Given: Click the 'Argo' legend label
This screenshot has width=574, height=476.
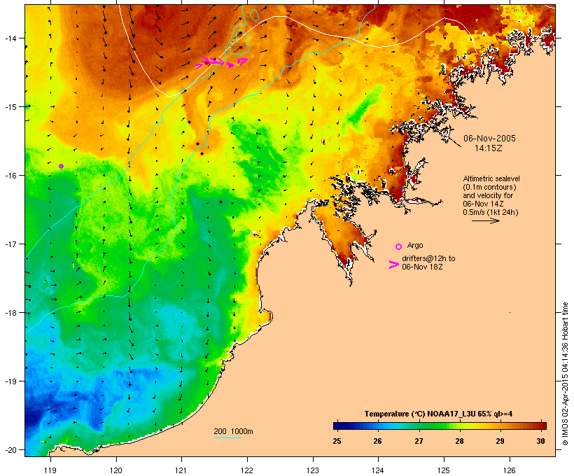Looking at the screenshot, I should point(415,245).
